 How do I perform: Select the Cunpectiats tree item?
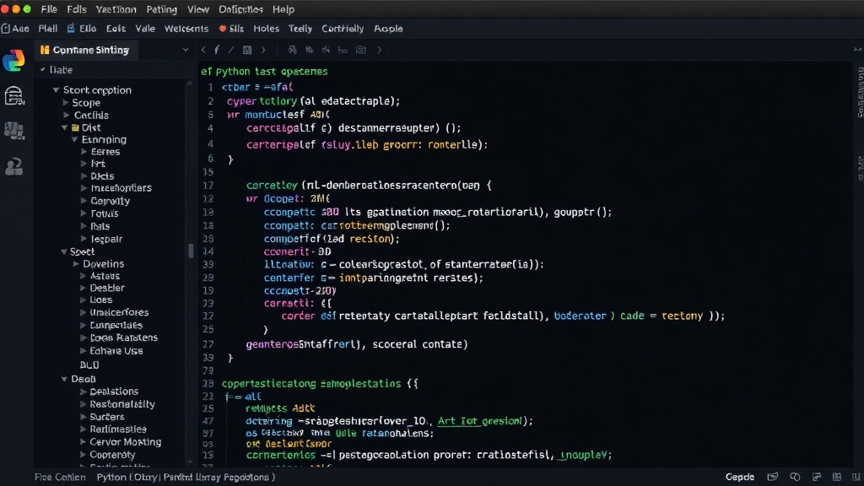click(116, 325)
